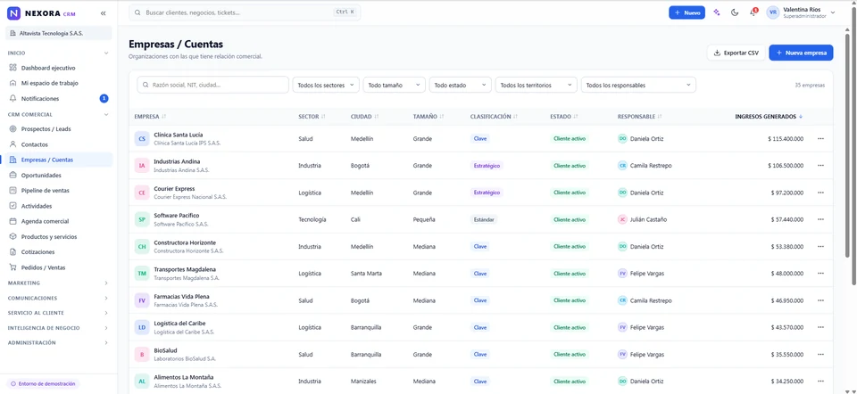
Task: Click Nueva empresa button
Action: point(801,53)
